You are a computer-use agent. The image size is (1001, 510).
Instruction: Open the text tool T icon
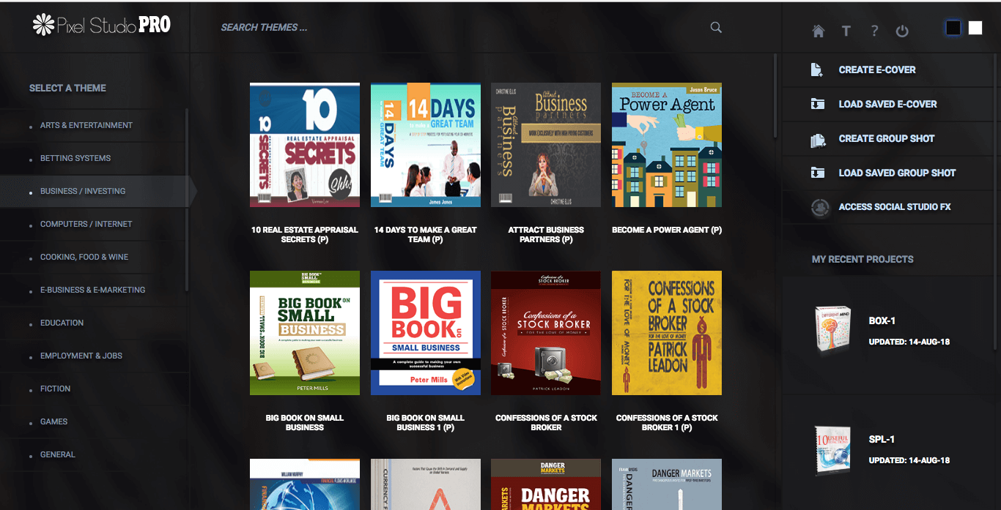pyautogui.click(x=846, y=31)
